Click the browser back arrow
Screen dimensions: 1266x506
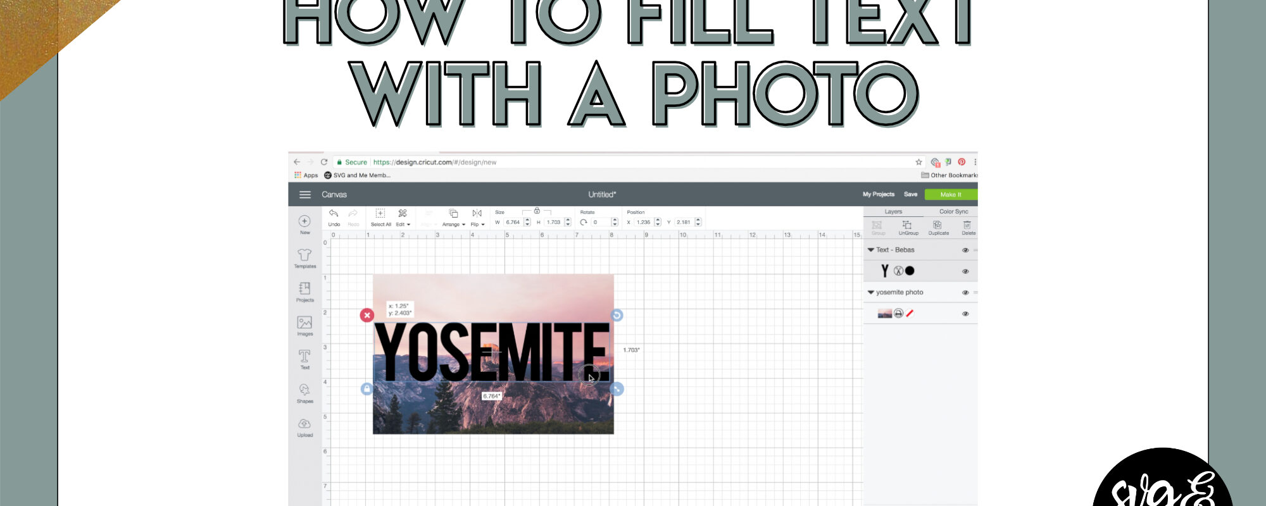point(297,162)
